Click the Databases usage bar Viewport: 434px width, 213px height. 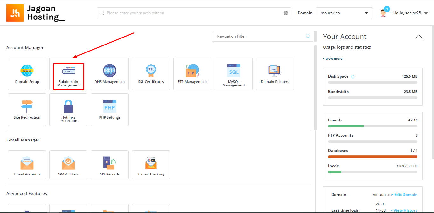pyautogui.click(x=373, y=157)
